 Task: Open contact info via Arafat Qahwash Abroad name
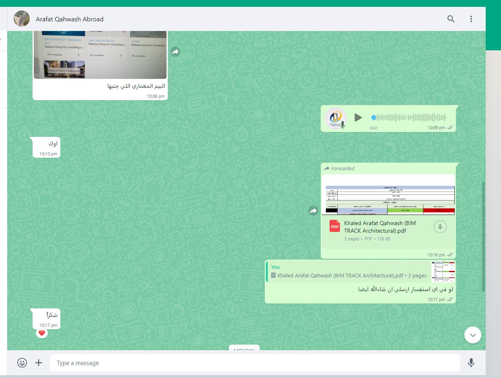(x=70, y=19)
